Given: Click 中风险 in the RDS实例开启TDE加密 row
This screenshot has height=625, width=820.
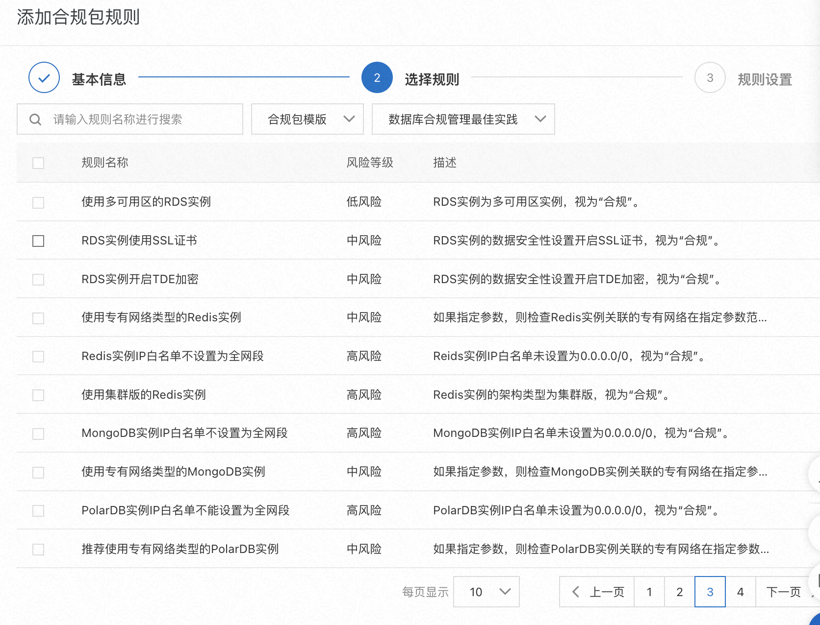Looking at the screenshot, I should coord(364,279).
